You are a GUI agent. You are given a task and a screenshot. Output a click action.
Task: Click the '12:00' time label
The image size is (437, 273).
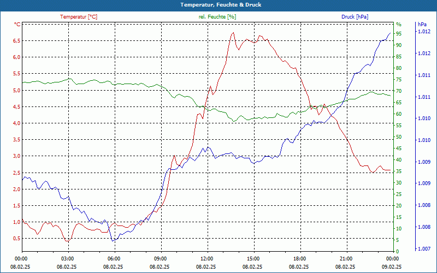pos(208,259)
